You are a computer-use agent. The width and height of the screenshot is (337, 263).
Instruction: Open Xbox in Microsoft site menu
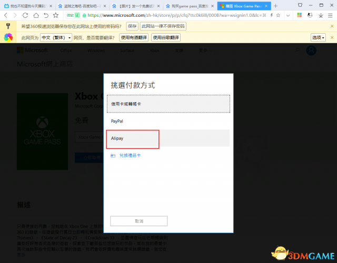click(154, 50)
